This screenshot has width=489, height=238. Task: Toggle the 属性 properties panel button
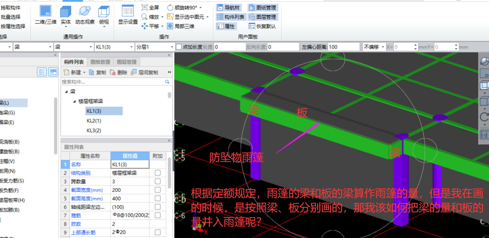[x=226, y=26]
